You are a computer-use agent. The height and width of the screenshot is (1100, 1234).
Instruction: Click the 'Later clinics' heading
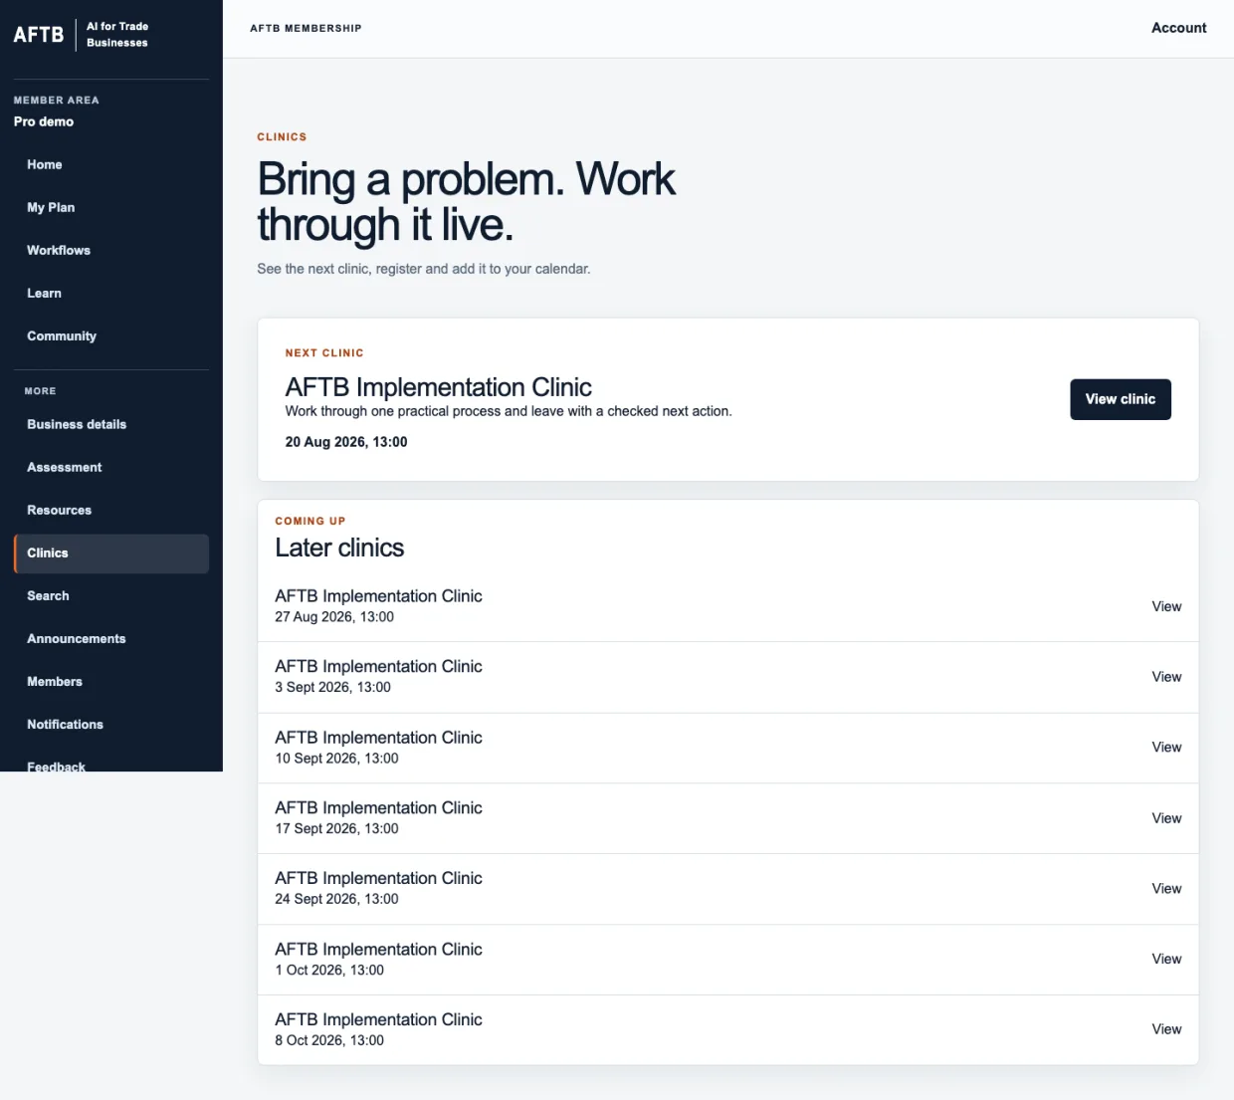tap(339, 548)
